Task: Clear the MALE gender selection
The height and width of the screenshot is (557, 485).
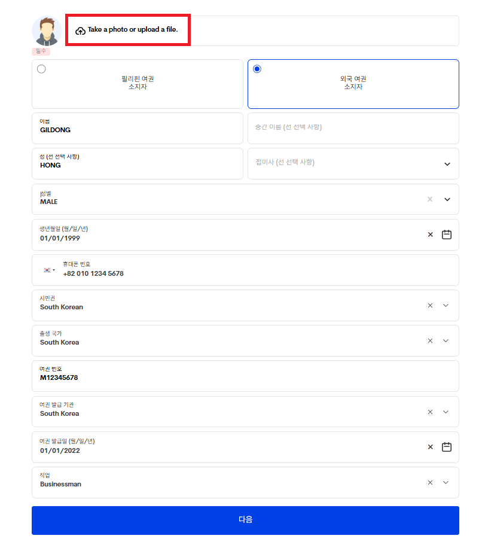Action: 430,199
